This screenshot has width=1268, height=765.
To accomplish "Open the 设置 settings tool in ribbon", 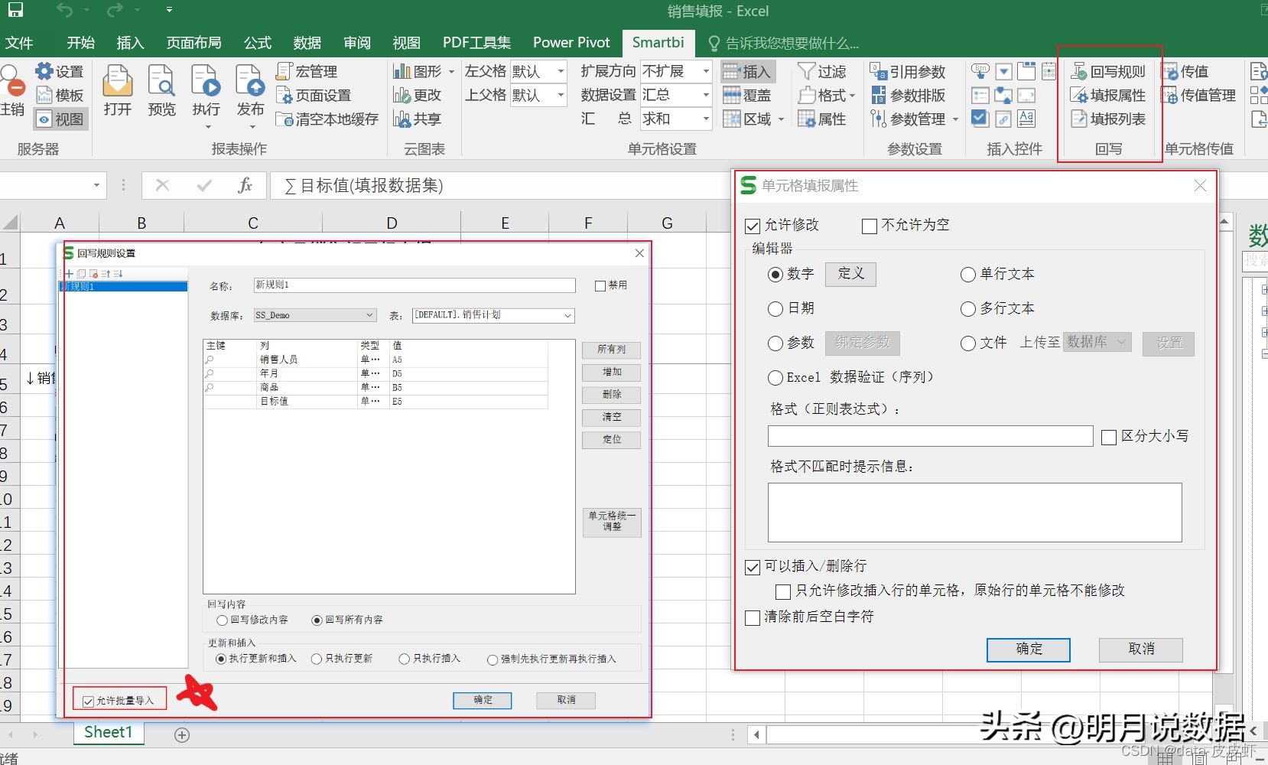I will coord(59,71).
